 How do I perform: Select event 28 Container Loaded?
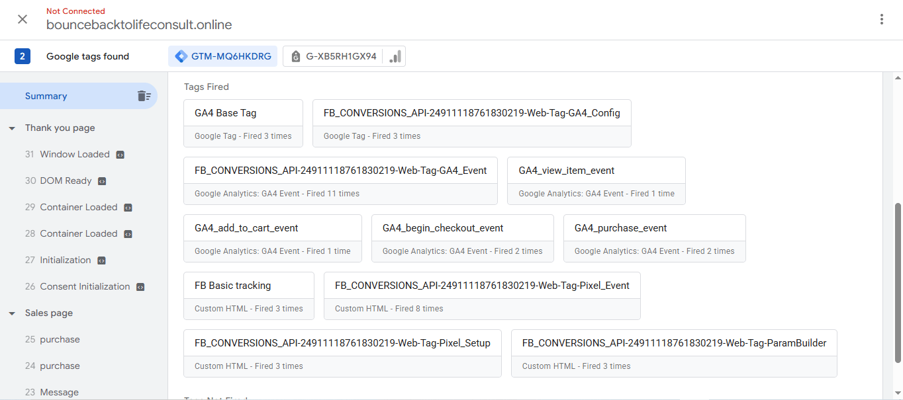[x=79, y=233]
